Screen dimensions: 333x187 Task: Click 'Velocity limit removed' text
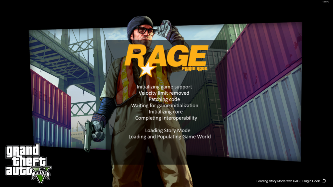click(x=164, y=93)
